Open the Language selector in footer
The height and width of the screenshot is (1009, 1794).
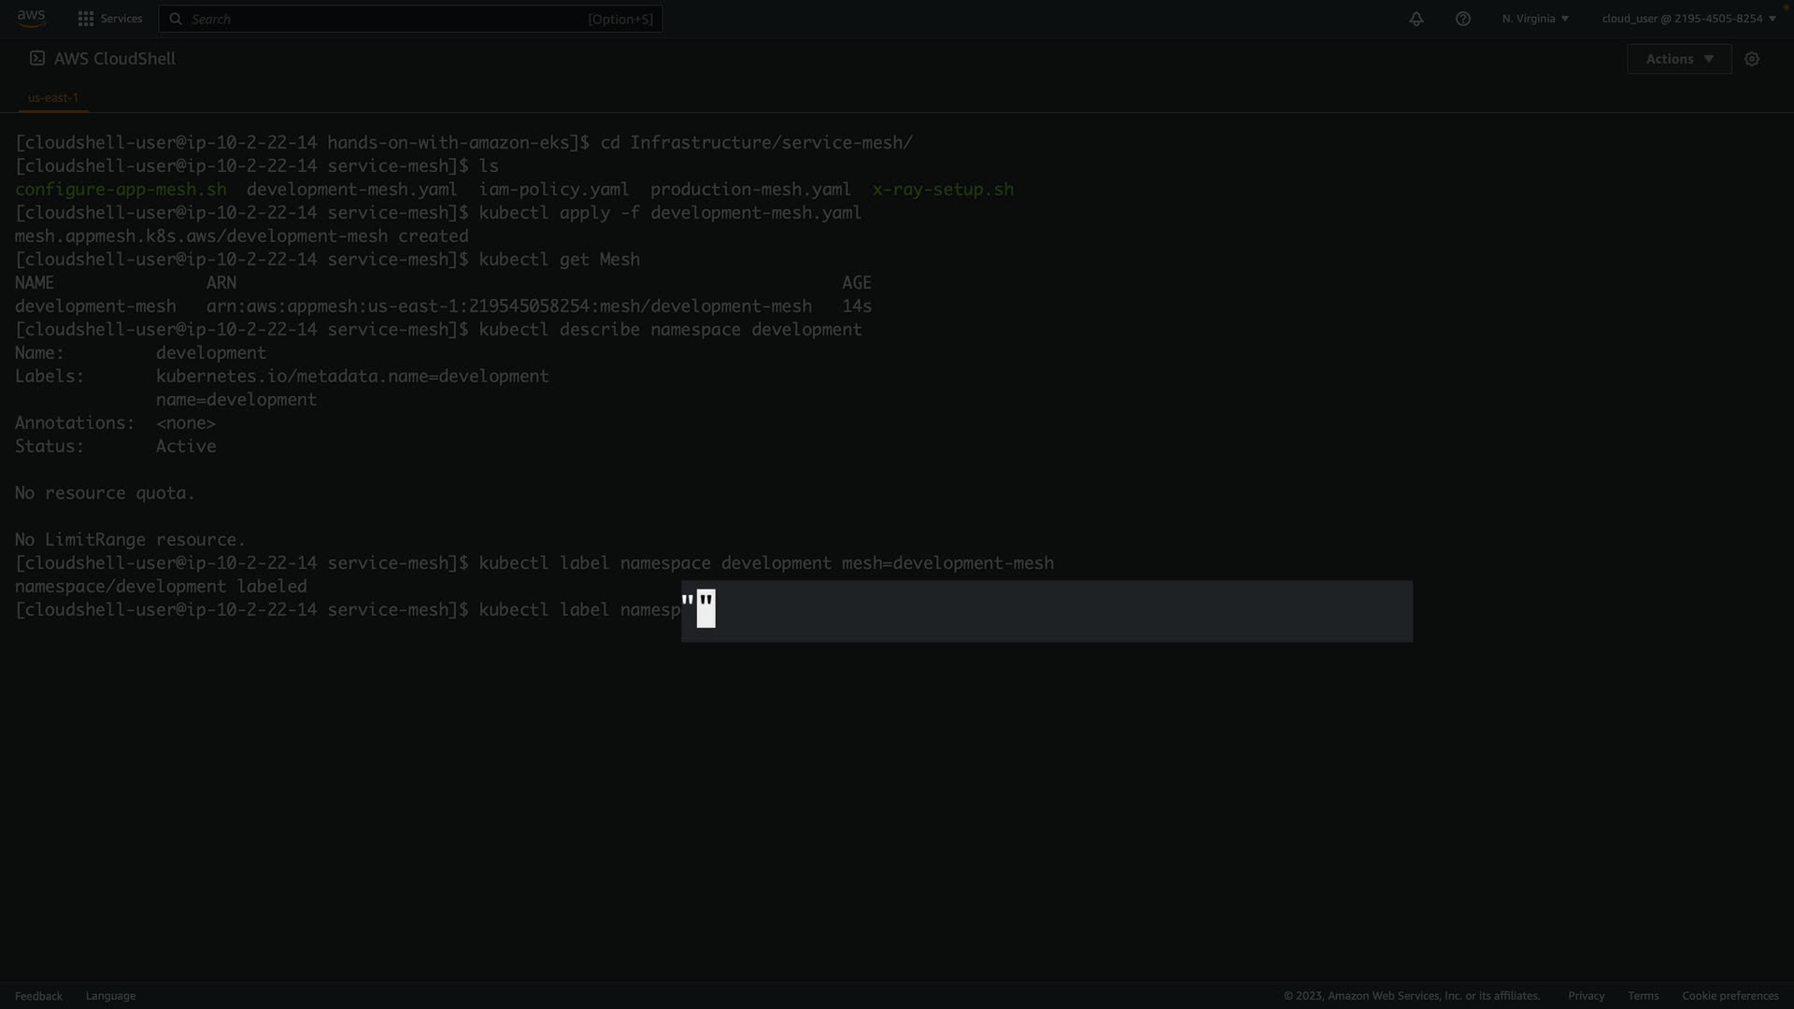(110, 996)
